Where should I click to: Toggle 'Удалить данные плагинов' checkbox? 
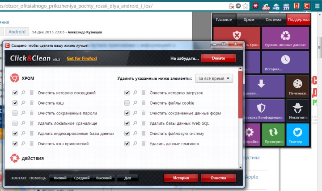point(127,144)
